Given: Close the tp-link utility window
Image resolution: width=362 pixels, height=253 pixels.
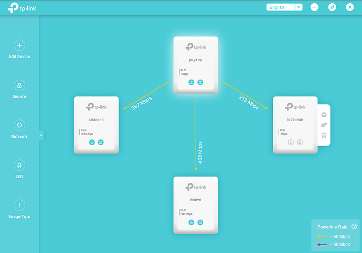Looking at the screenshot, I should pyautogui.click(x=350, y=7).
